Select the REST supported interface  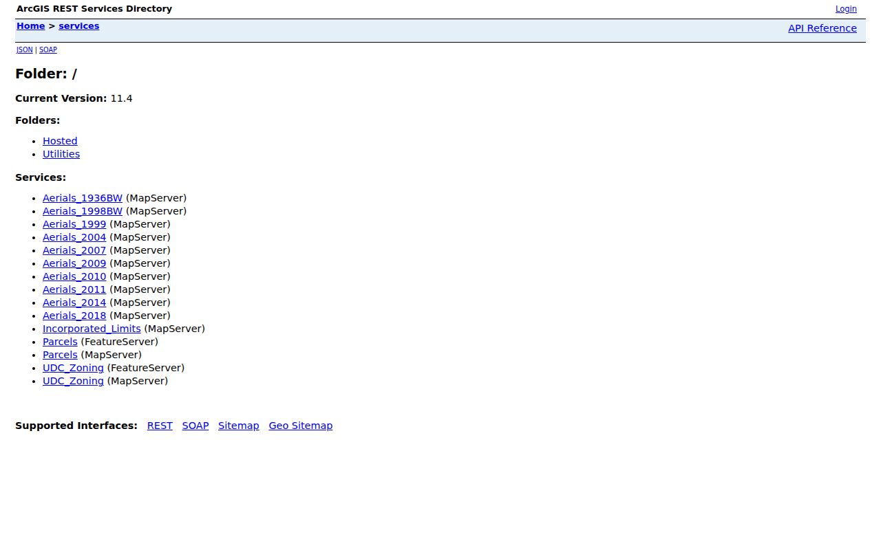click(x=160, y=426)
